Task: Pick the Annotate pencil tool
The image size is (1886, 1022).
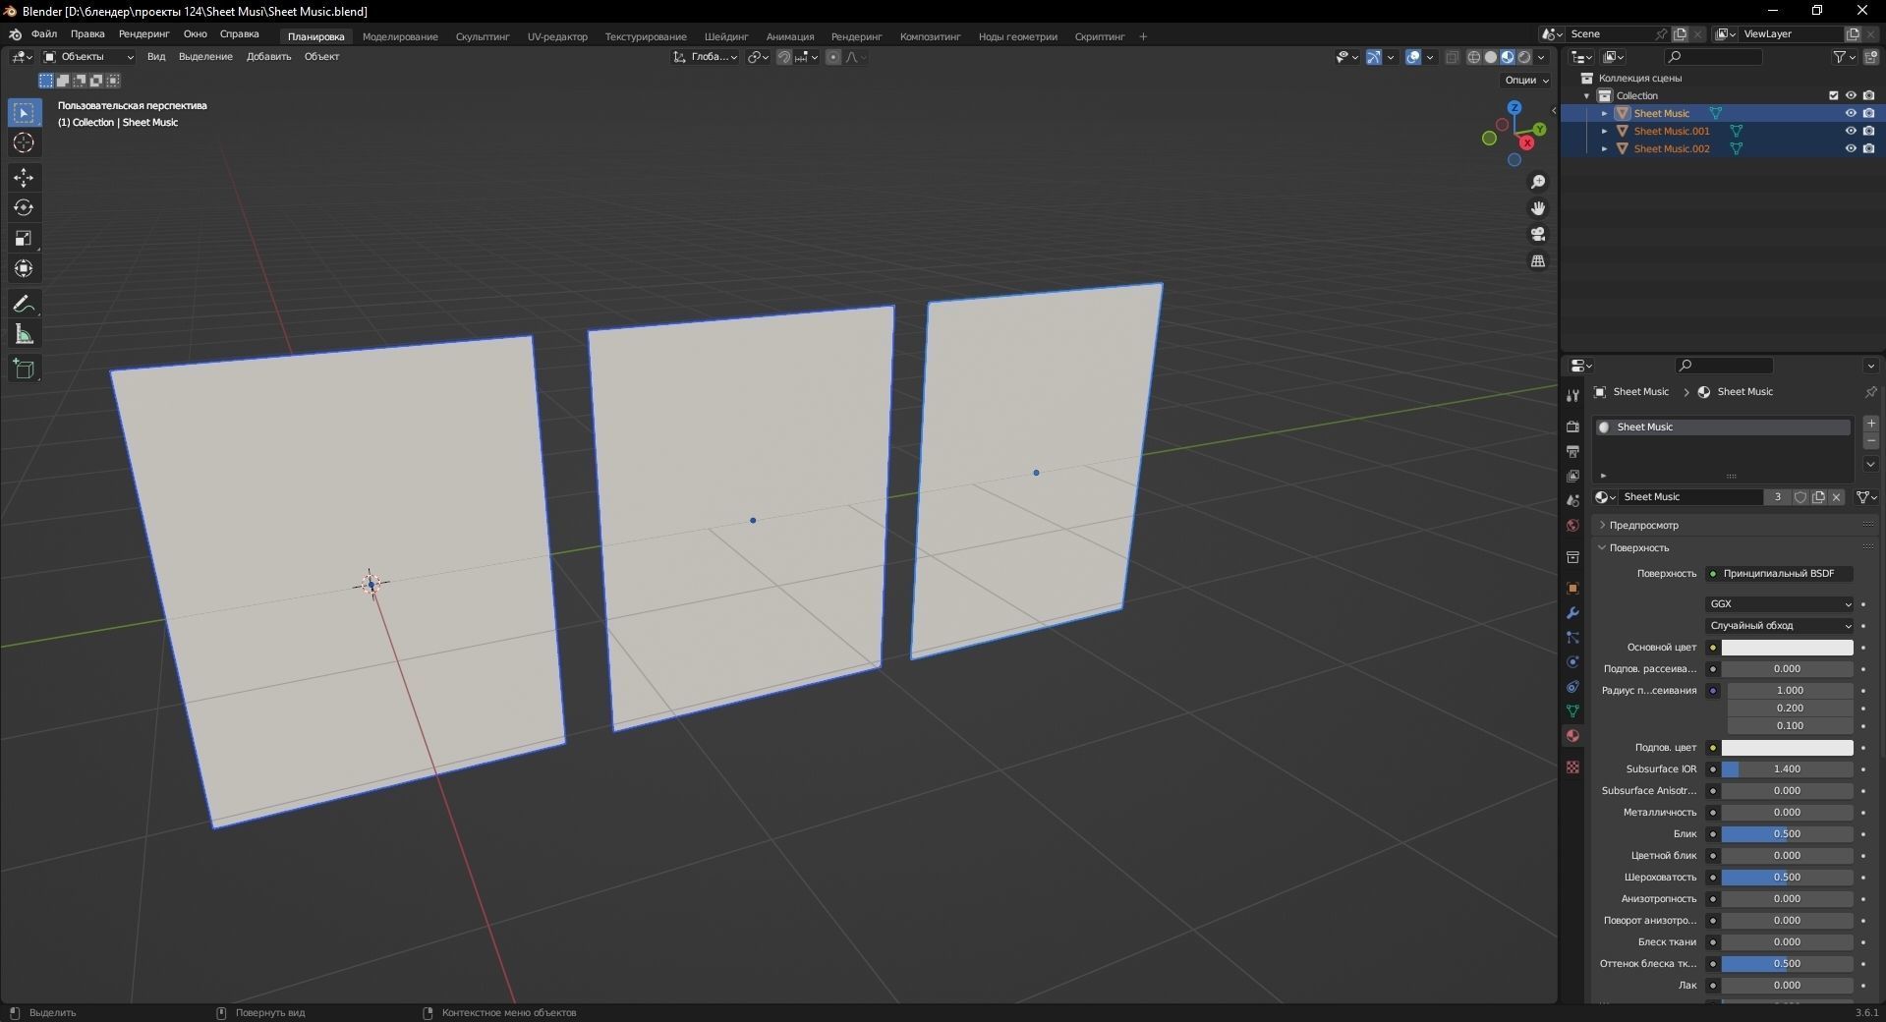Action: pyautogui.click(x=24, y=305)
